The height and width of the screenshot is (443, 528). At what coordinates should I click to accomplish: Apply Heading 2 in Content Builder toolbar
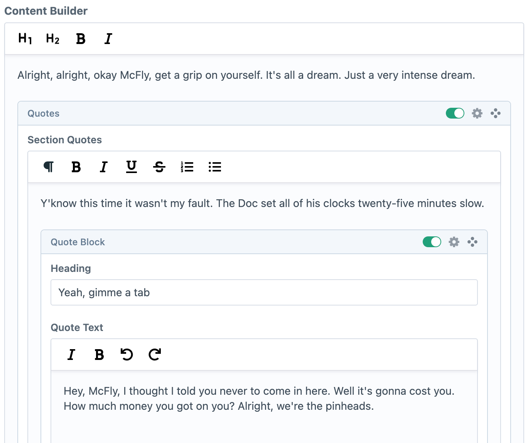53,39
